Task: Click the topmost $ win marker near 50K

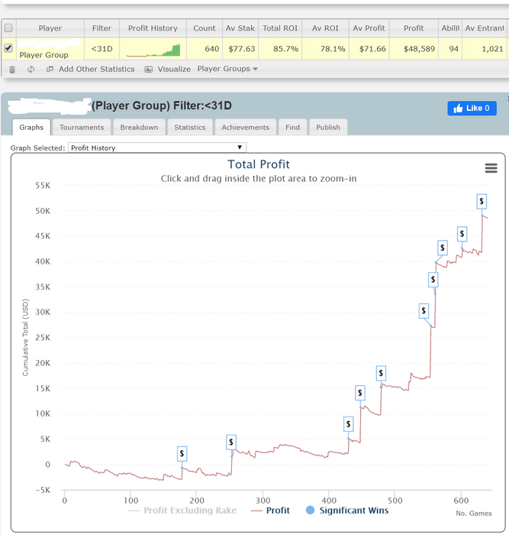Action: [x=482, y=201]
